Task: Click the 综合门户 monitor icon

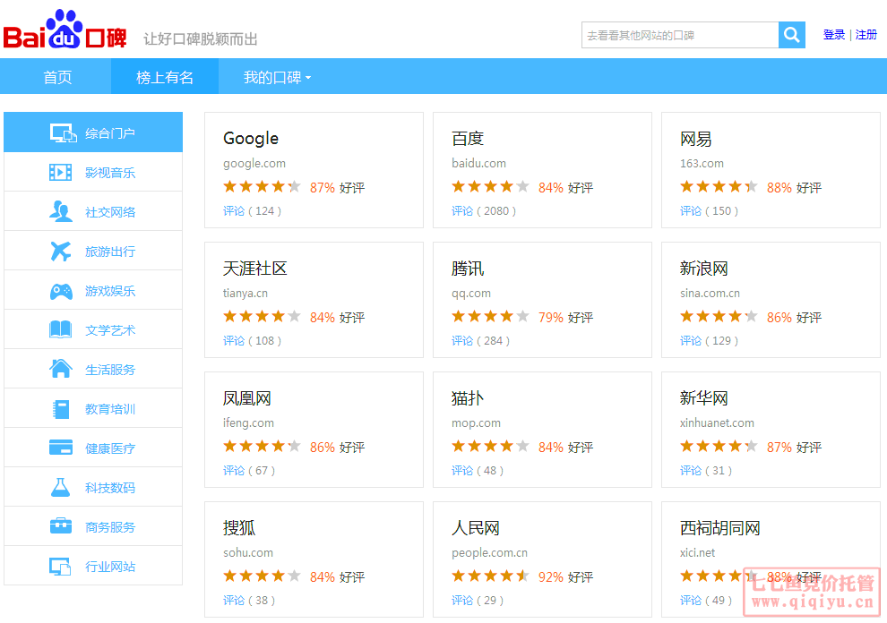Action: click(x=63, y=132)
